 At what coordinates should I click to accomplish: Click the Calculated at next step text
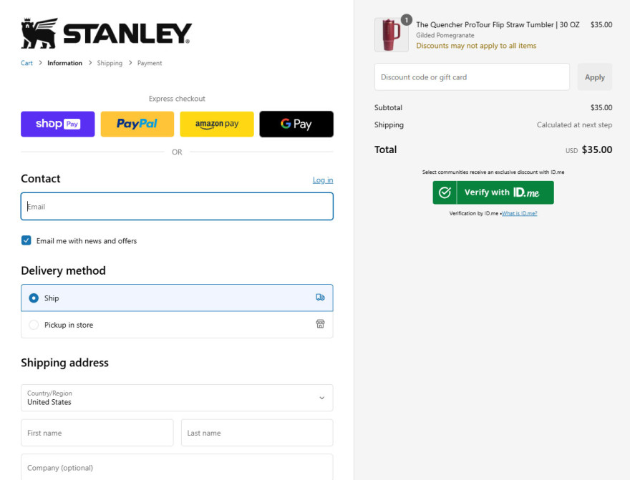point(574,124)
